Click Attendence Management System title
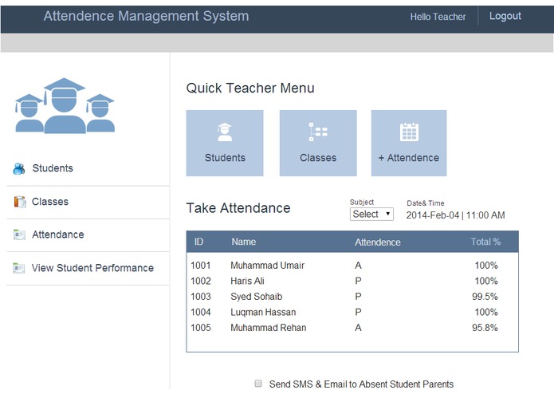554x394 pixels. click(x=147, y=16)
